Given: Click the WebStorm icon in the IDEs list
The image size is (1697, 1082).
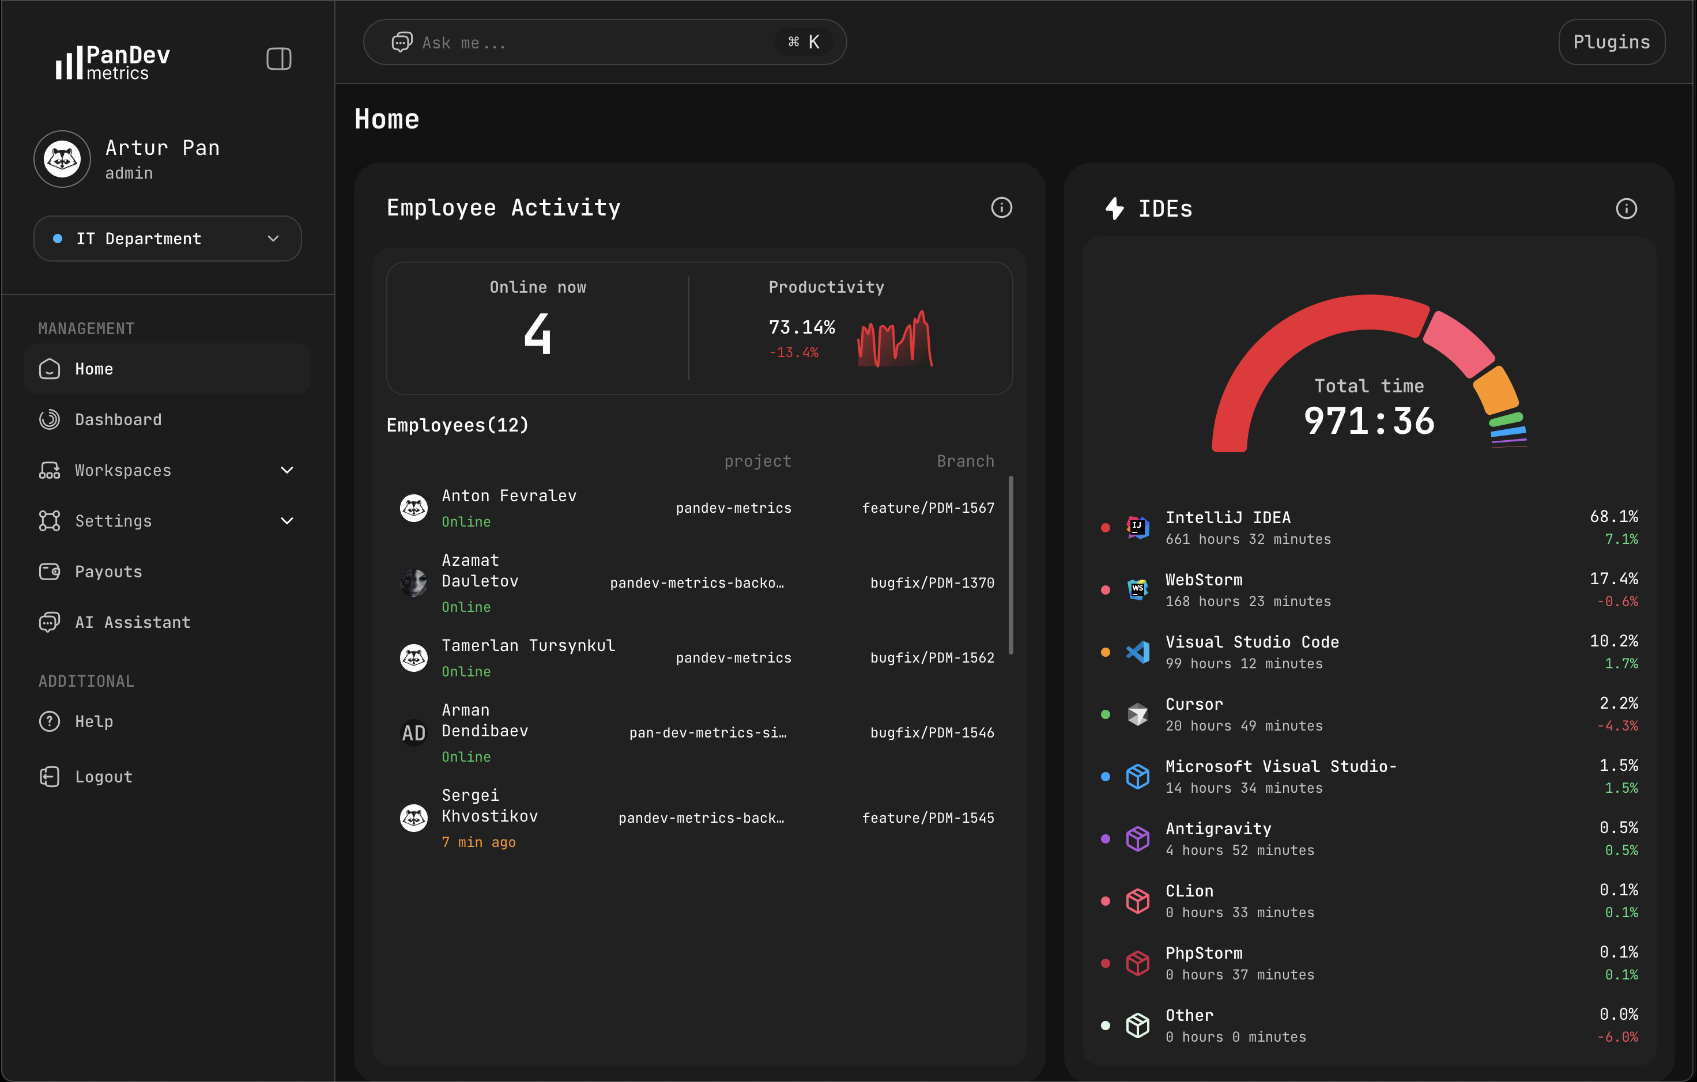Looking at the screenshot, I should (x=1137, y=589).
